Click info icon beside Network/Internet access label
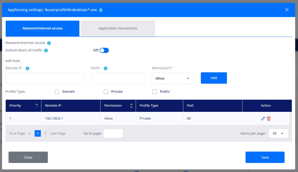Viewport: 298px width, 172px height. pos(49,43)
